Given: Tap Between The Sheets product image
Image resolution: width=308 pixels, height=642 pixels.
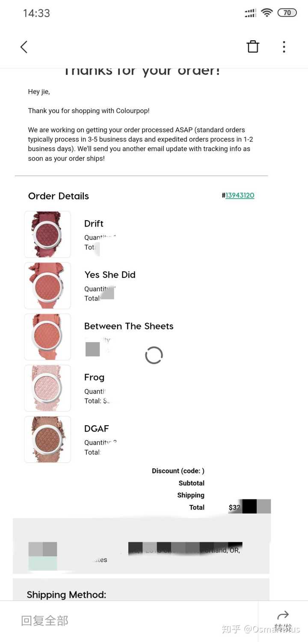Looking at the screenshot, I should (x=47, y=337).
